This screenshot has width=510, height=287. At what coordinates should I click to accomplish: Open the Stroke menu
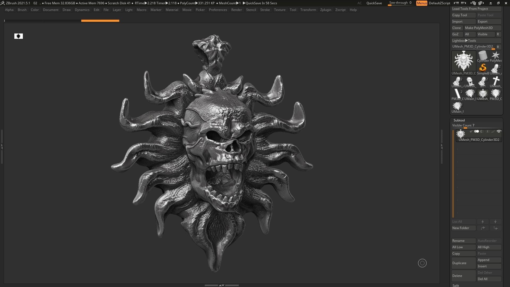(265, 10)
